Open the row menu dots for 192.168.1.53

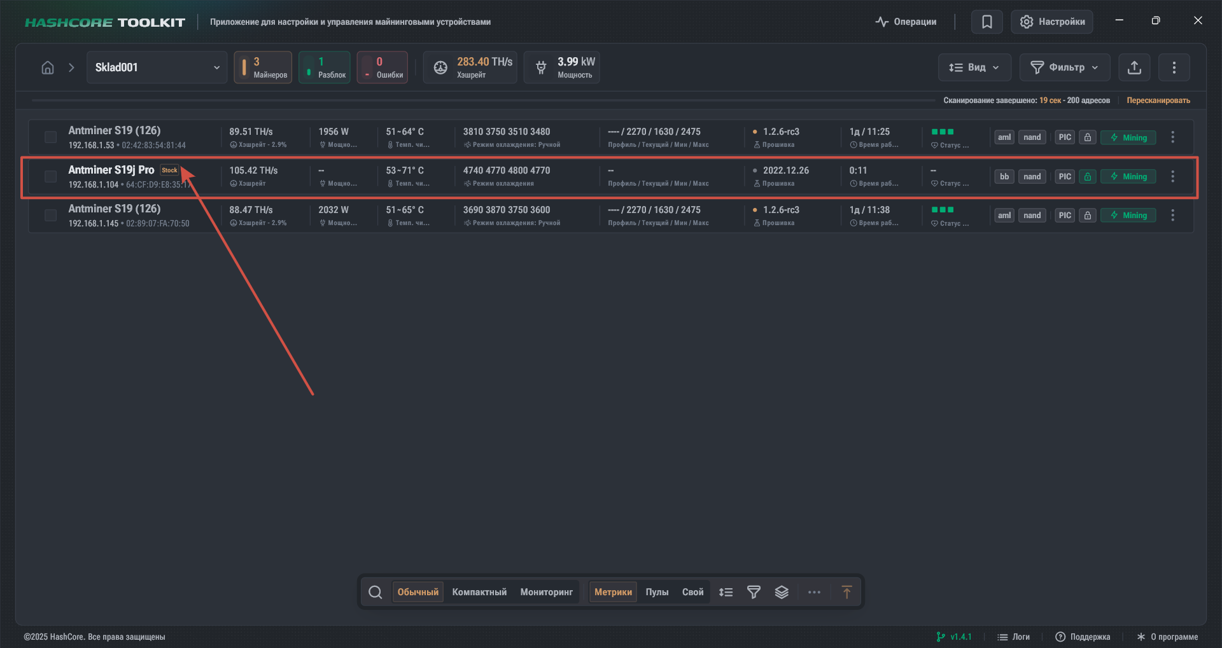[1173, 137]
